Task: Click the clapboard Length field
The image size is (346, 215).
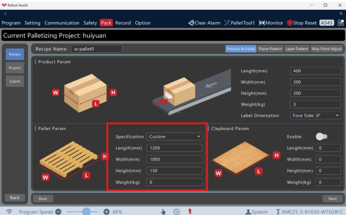Action: [x=328, y=148]
